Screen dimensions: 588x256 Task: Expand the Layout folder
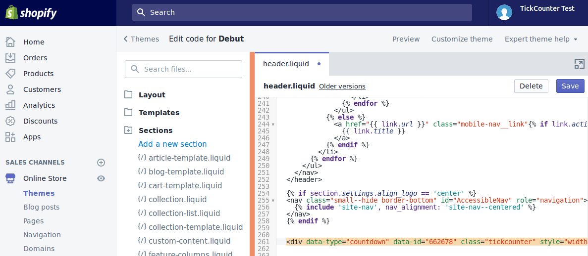coord(152,95)
